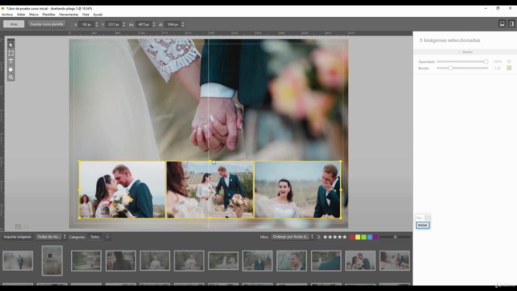
Task: Adjust the Opacidad slider handle
Action: tap(485, 61)
